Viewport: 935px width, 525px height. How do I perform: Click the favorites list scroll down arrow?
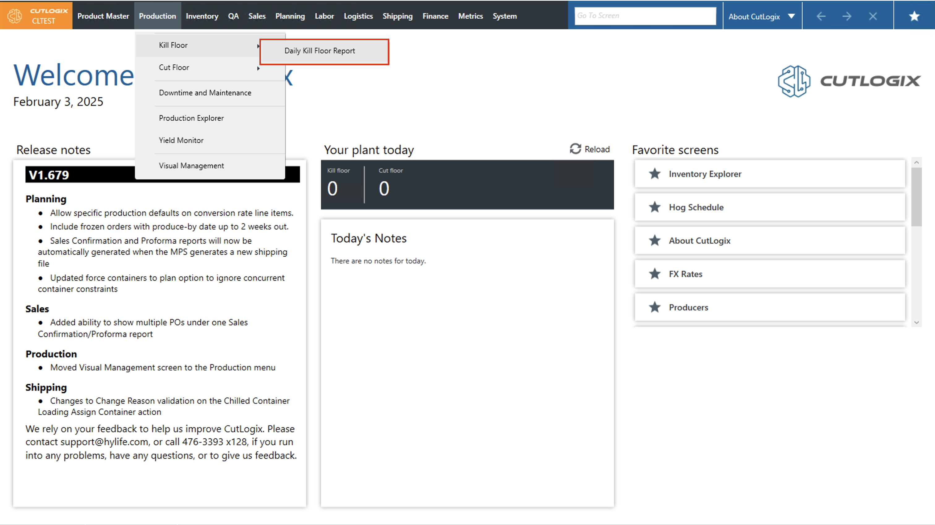(x=916, y=322)
